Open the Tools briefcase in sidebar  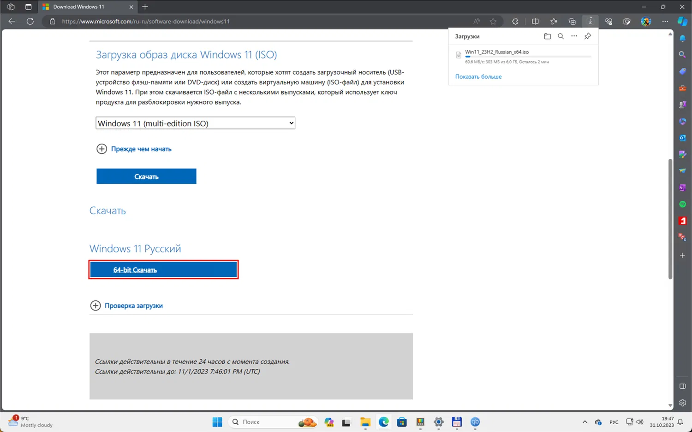pyautogui.click(x=683, y=88)
